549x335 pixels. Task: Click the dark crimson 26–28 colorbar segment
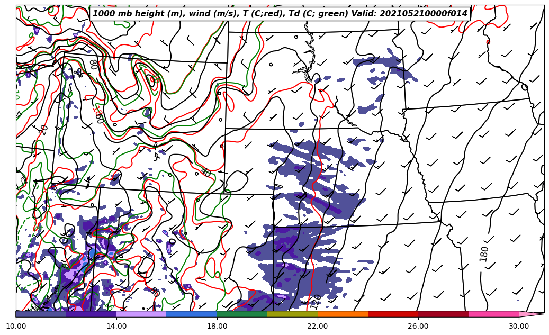pyautogui.click(x=443, y=314)
